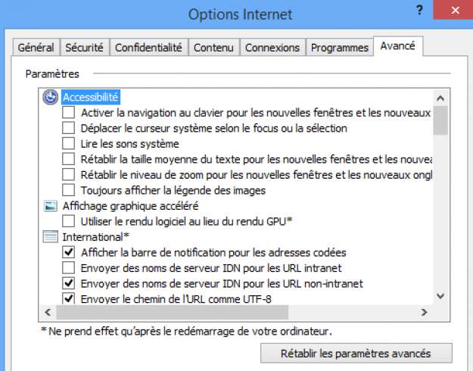Viewport: 473px width, 371px height.
Task: Click the scroll left arrow below settings
Action: (48, 312)
